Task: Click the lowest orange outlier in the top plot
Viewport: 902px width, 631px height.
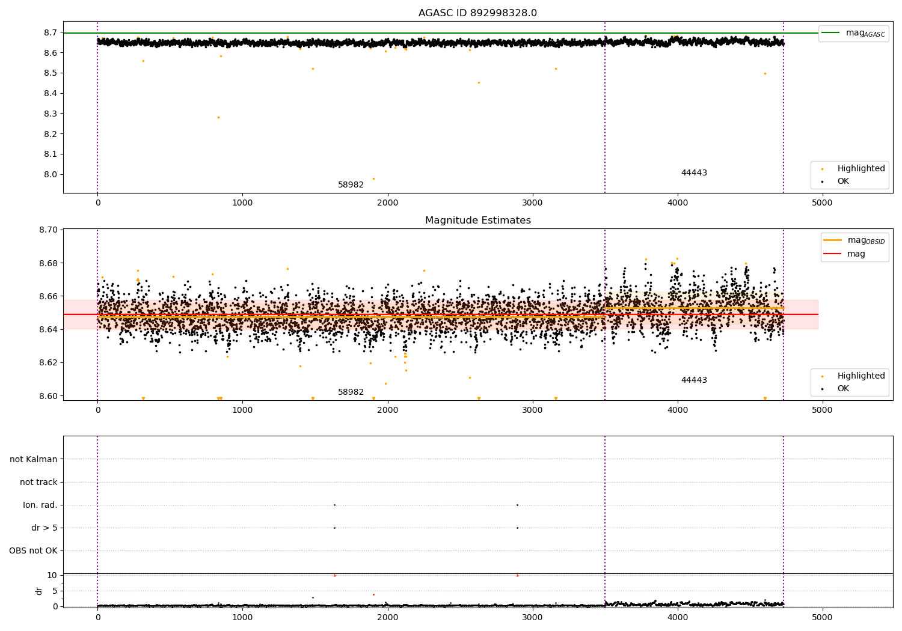Action: tap(373, 178)
